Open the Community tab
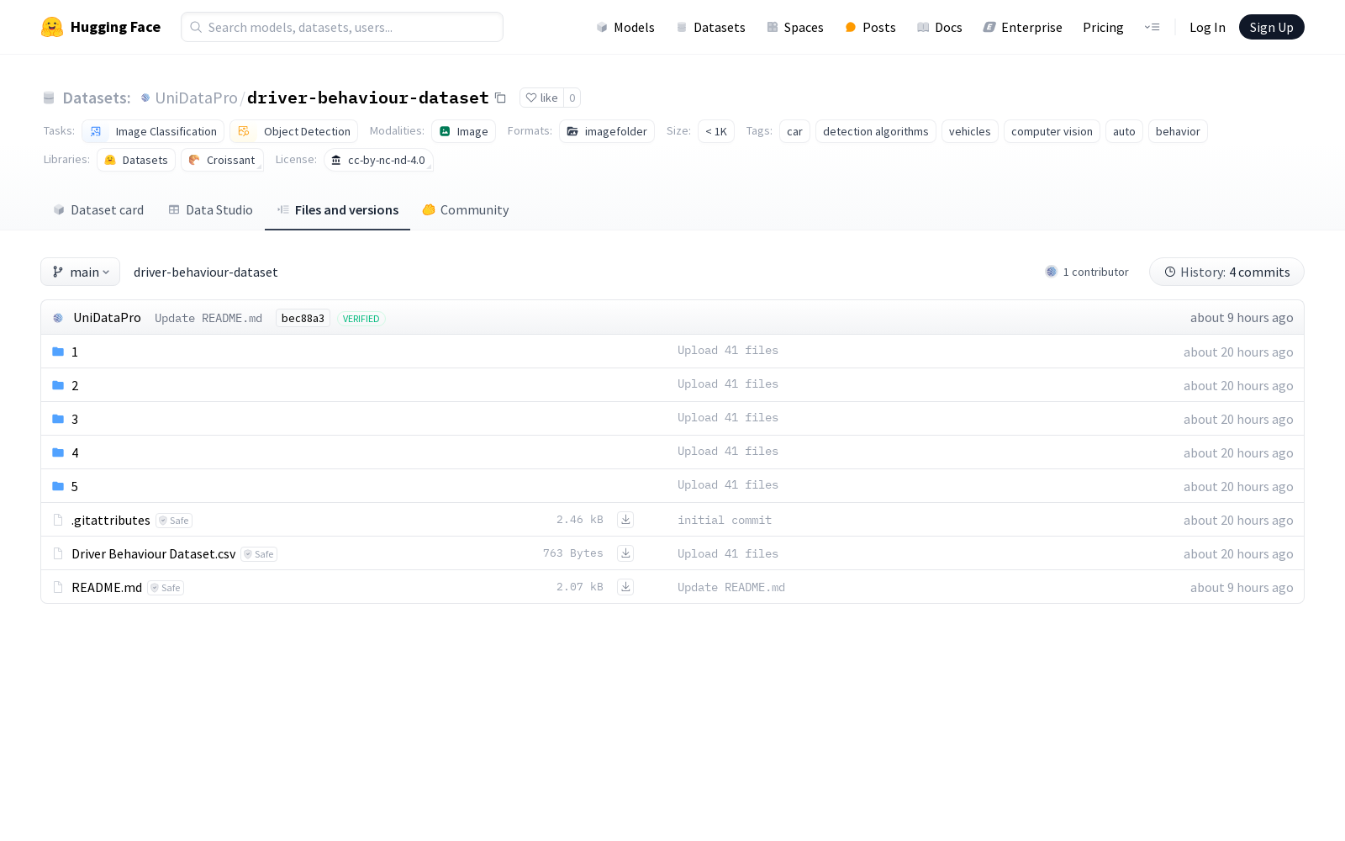The image size is (1345, 841). click(x=466, y=210)
